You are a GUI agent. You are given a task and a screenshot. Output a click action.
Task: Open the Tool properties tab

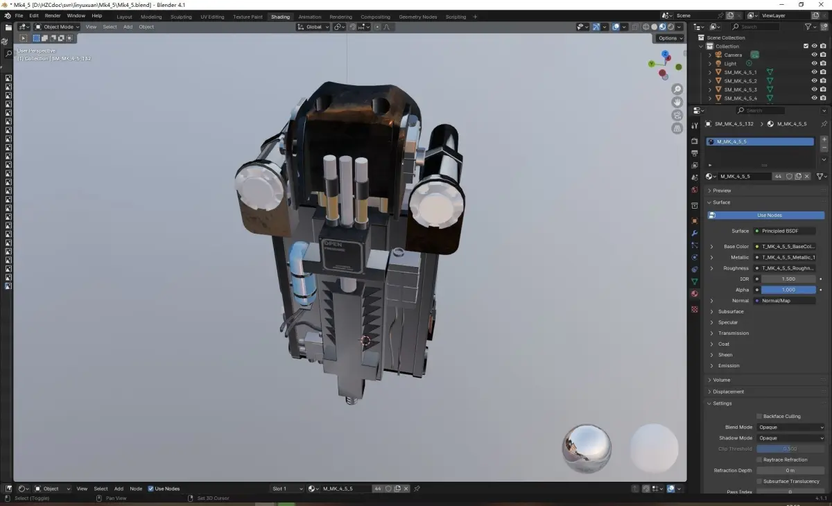point(695,126)
